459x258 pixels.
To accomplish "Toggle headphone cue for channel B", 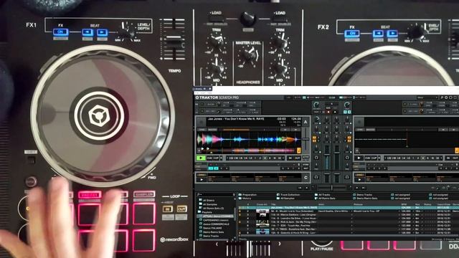I will click(347, 158).
